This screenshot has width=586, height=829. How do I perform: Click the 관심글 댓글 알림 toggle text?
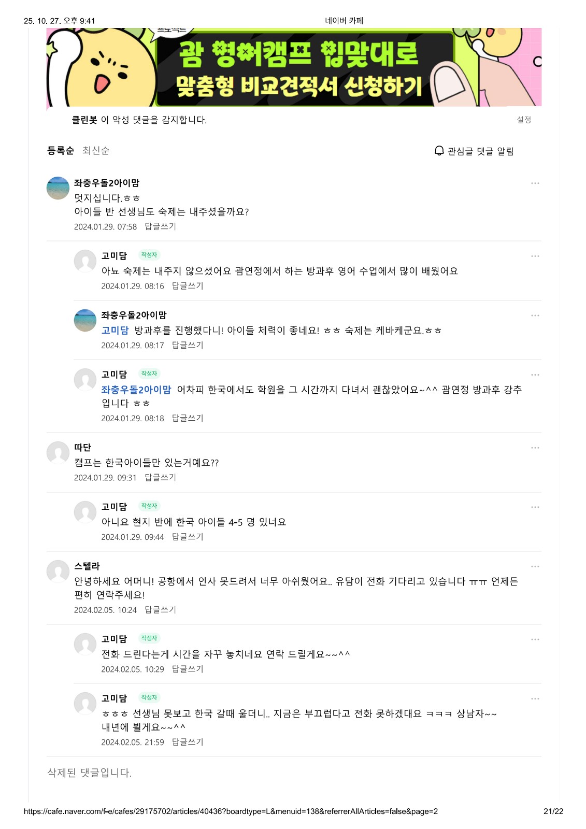tap(481, 151)
